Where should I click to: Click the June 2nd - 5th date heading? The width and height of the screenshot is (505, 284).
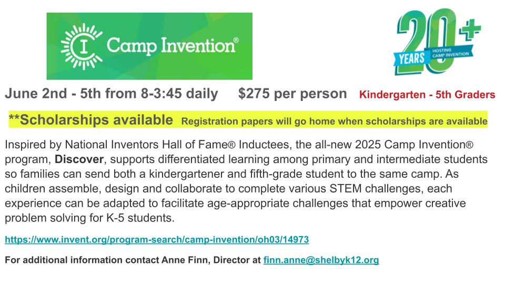click(x=112, y=94)
